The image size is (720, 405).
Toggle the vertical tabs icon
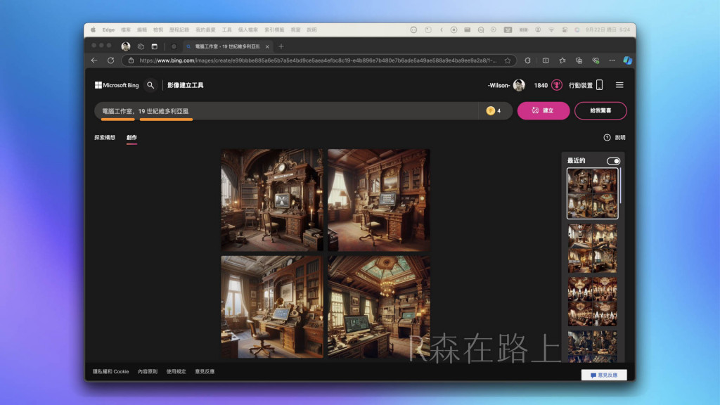coord(154,46)
